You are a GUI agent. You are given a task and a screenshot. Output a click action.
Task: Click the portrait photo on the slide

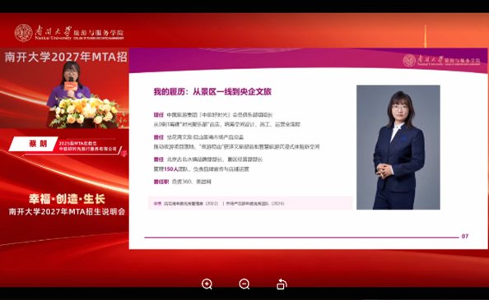coord(398,147)
